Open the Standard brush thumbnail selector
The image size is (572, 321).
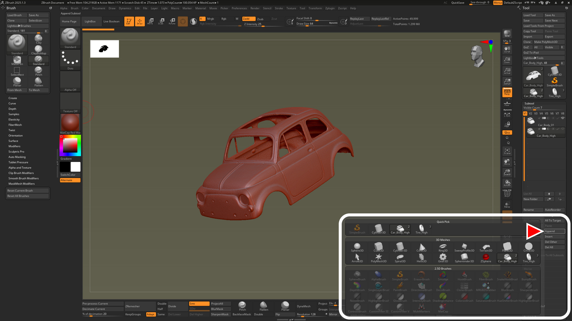tap(70, 38)
